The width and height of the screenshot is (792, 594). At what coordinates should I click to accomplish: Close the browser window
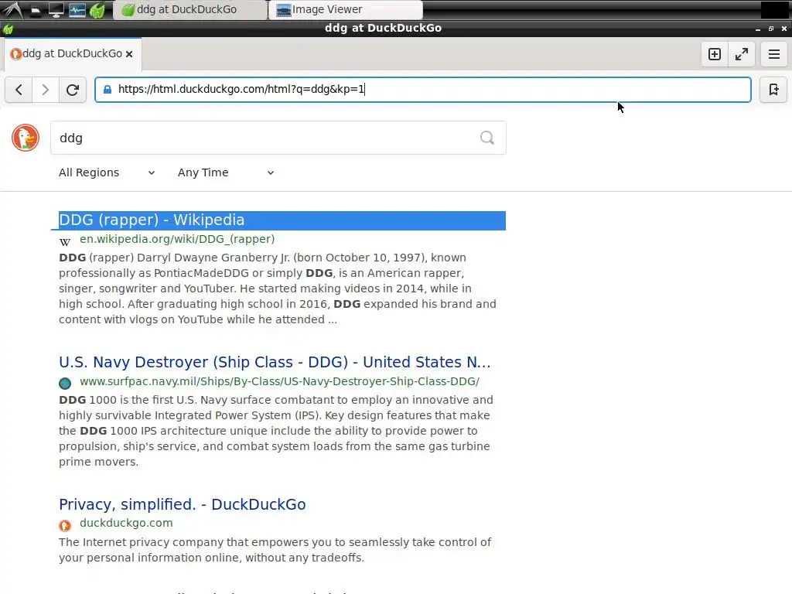pos(784,29)
